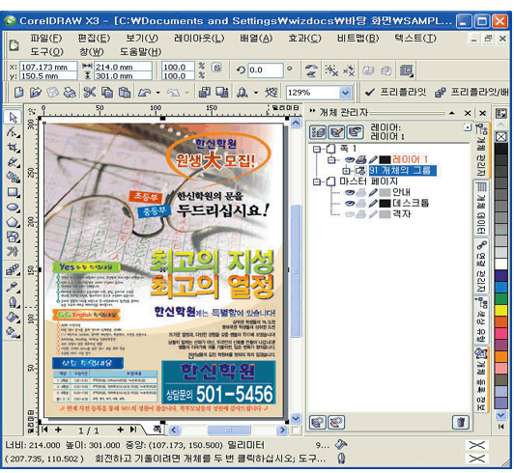The width and height of the screenshot is (514, 473).
Task: Click the Export icon
Action: (x=222, y=93)
